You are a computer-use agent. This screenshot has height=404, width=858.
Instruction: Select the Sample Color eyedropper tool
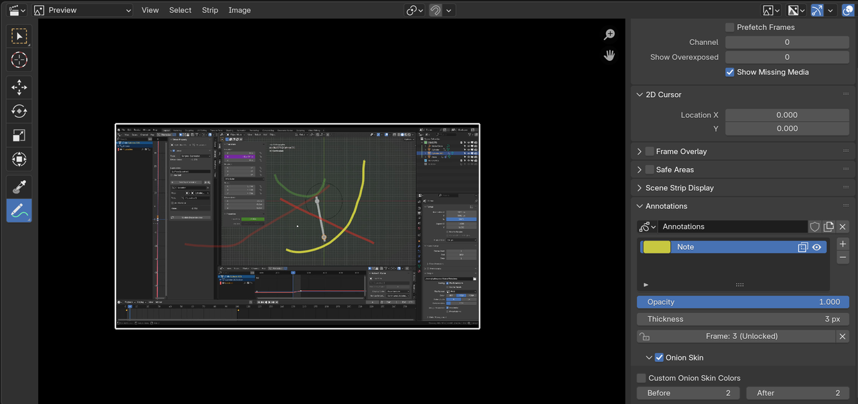click(x=19, y=187)
